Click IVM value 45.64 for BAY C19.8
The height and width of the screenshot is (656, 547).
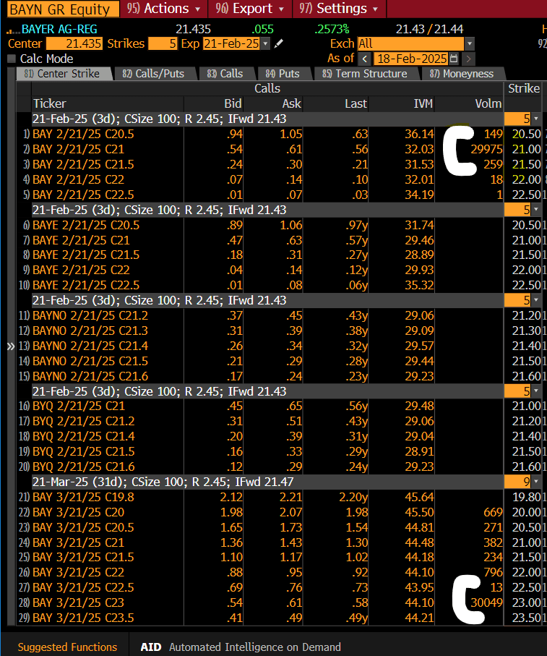coord(419,497)
